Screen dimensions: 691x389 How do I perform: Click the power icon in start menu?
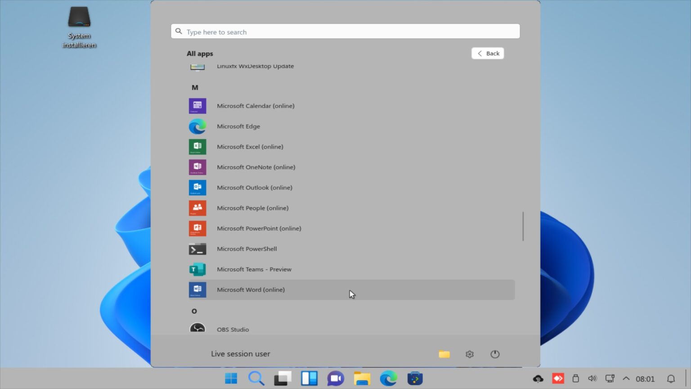tap(495, 354)
